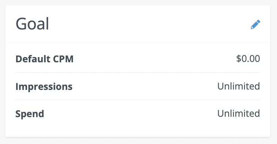Click the Impressions label

pyautogui.click(x=44, y=87)
